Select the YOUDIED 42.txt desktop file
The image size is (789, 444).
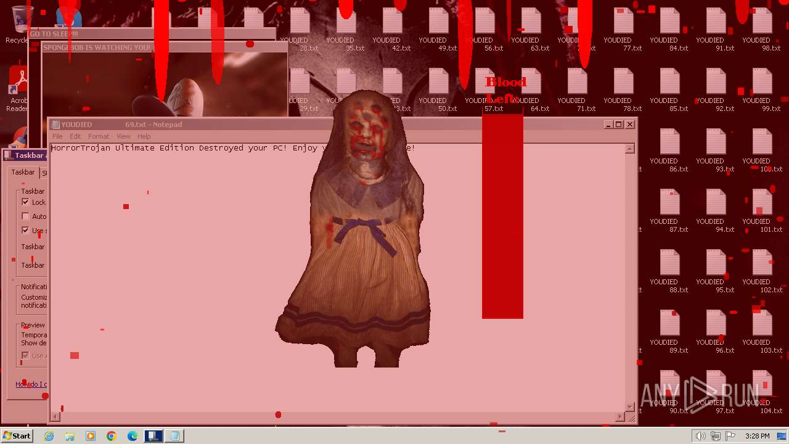point(392,30)
